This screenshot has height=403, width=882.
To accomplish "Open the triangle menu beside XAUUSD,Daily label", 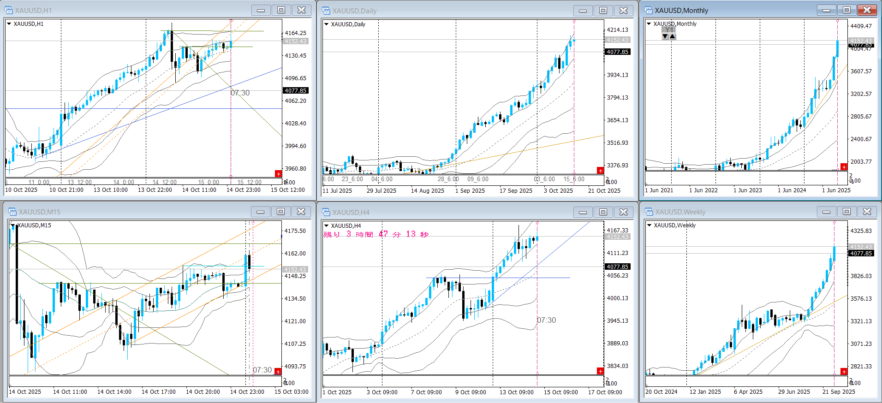I will tap(326, 24).
